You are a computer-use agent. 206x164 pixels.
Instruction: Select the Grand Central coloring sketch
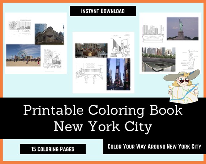click(x=52, y=59)
